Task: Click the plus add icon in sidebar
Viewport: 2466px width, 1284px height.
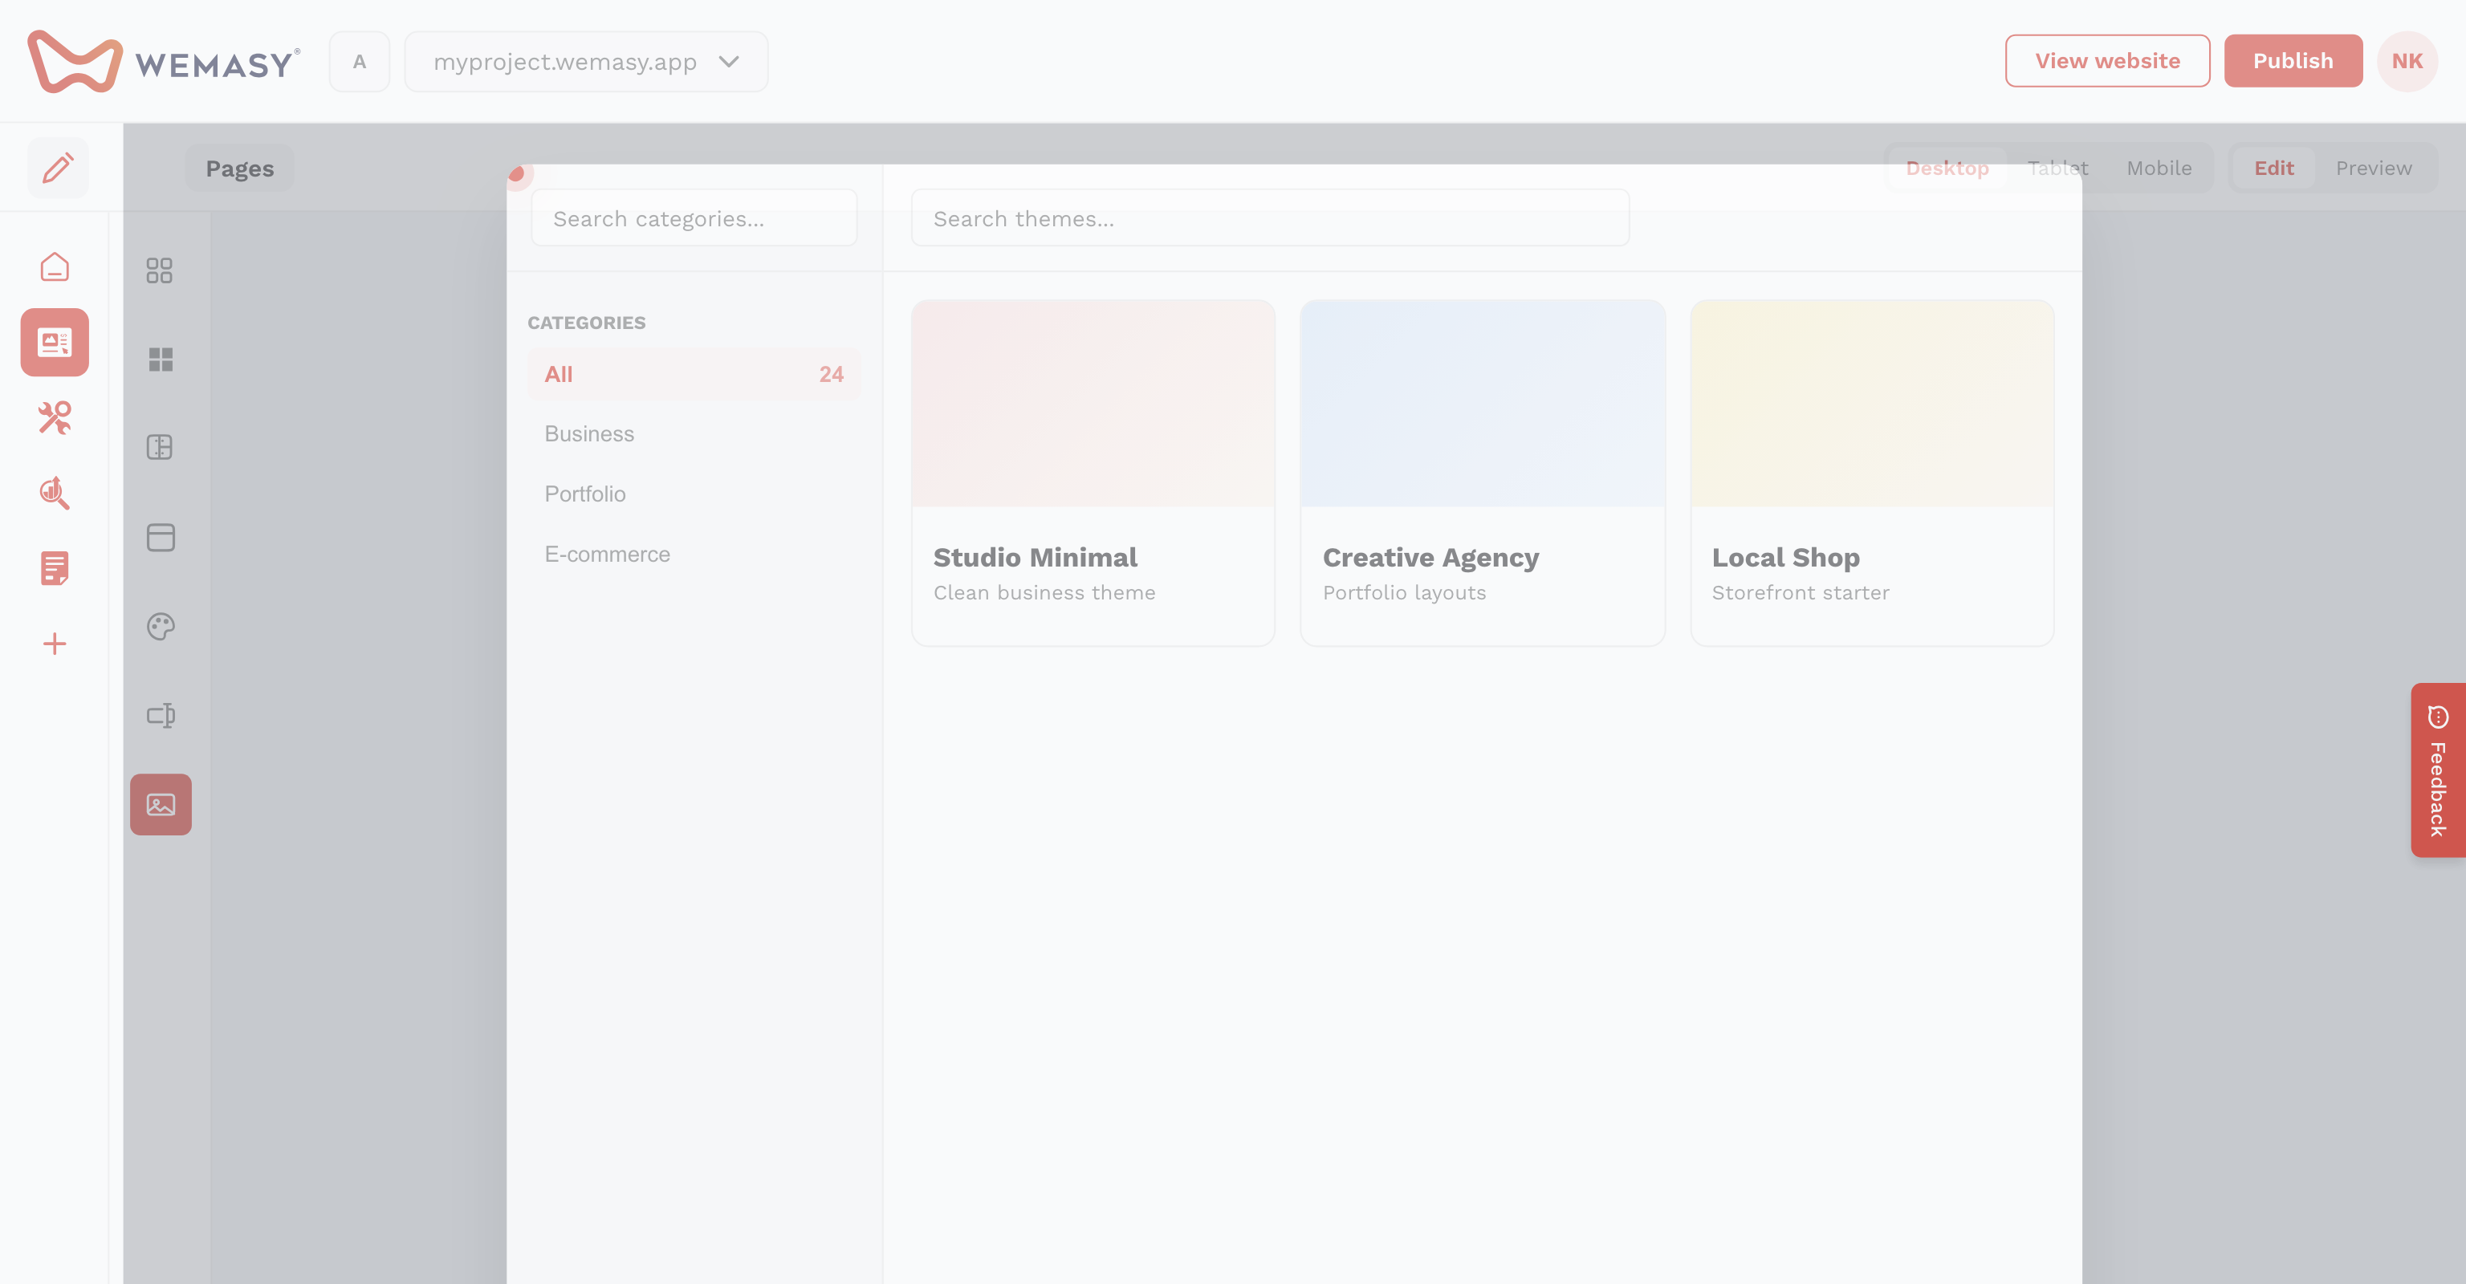Action: 55,644
